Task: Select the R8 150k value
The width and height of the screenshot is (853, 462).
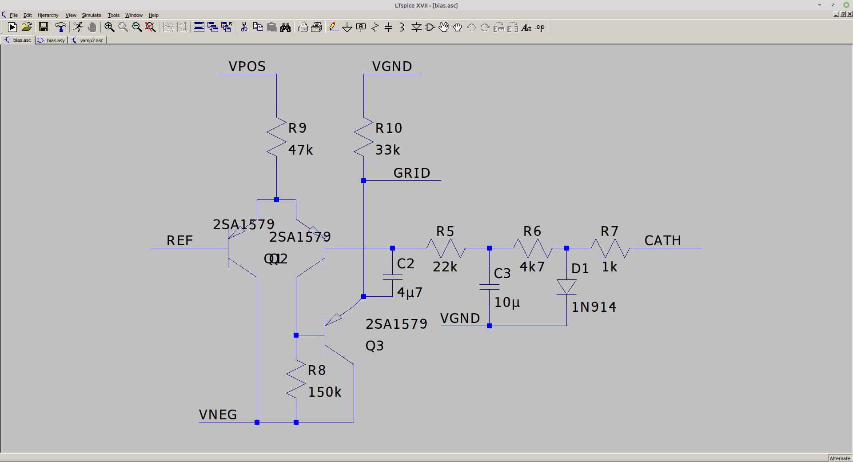Action: (325, 392)
